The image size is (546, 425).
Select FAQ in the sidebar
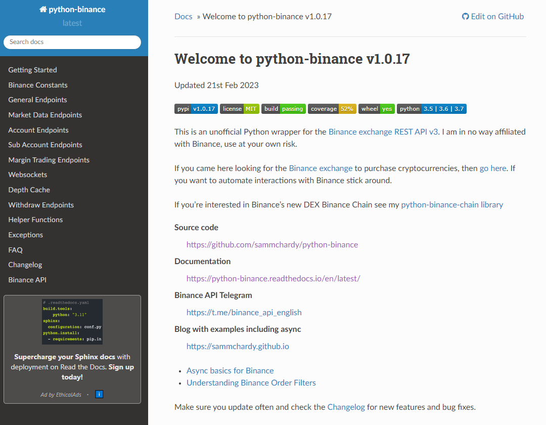[x=15, y=249]
